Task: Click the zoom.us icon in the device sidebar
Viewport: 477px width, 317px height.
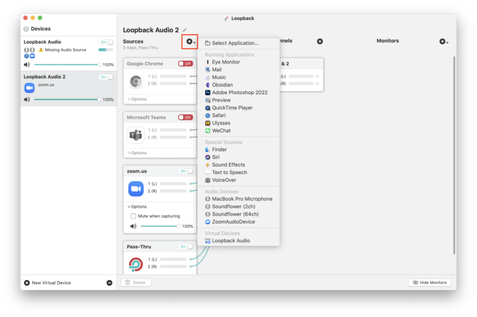Action: pos(29,88)
